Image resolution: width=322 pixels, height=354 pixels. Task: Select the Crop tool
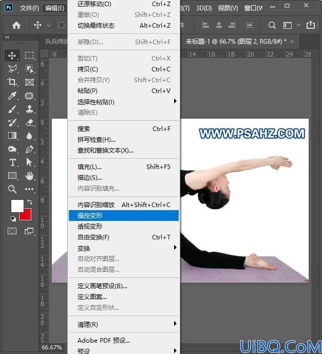[x=12, y=82]
